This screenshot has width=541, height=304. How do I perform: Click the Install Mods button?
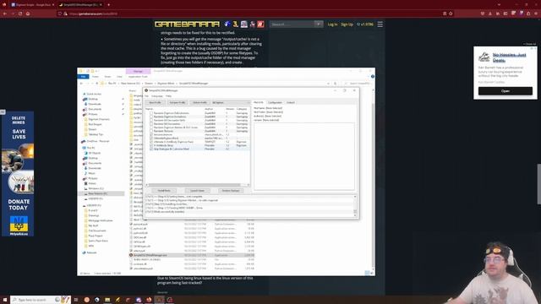click(164, 191)
